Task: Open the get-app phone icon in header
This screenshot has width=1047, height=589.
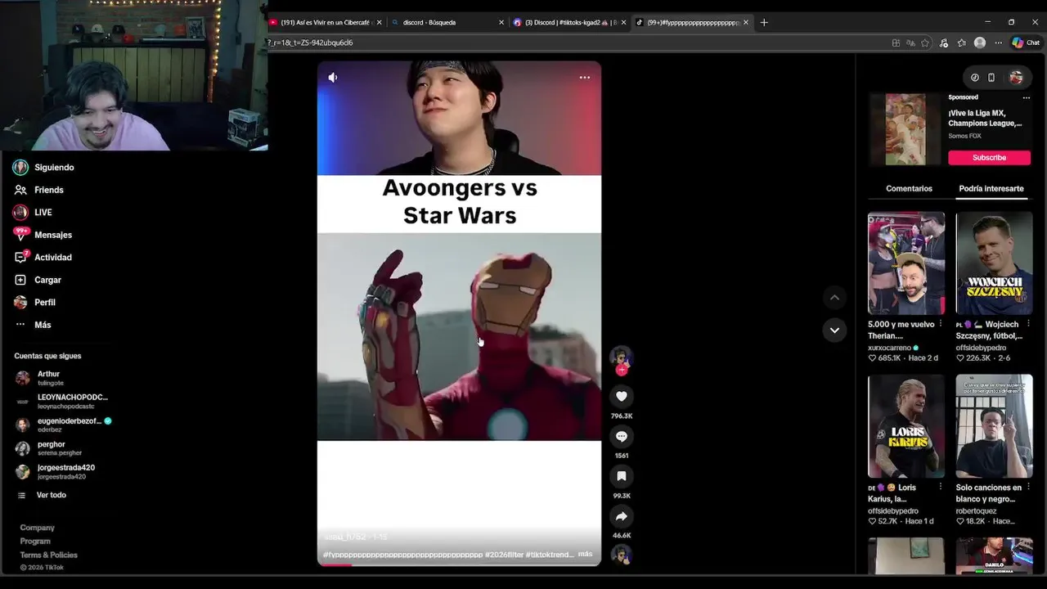Action: pyautogui.click(x=991, y=78)
